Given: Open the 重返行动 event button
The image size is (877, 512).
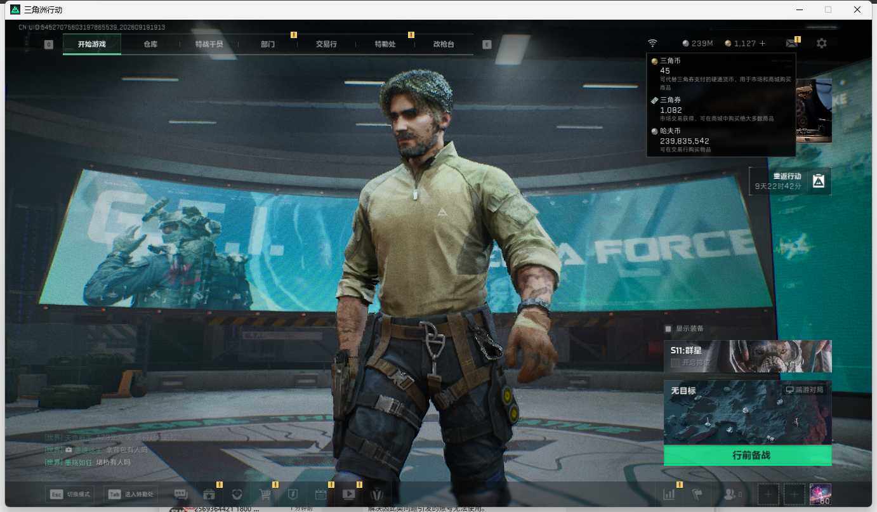Looking at the screenshot, I should (791, 181).
